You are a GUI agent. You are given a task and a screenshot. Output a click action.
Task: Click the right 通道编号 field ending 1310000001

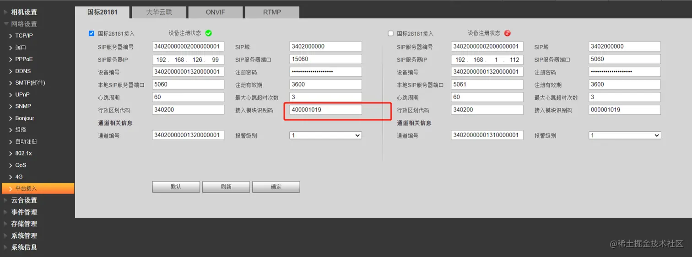[487, 135]
